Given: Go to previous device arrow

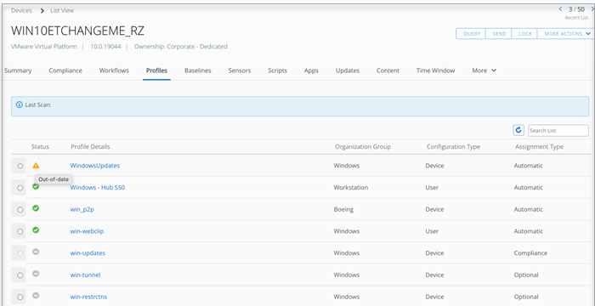Looking at the screenshot, I should [561, 9].
